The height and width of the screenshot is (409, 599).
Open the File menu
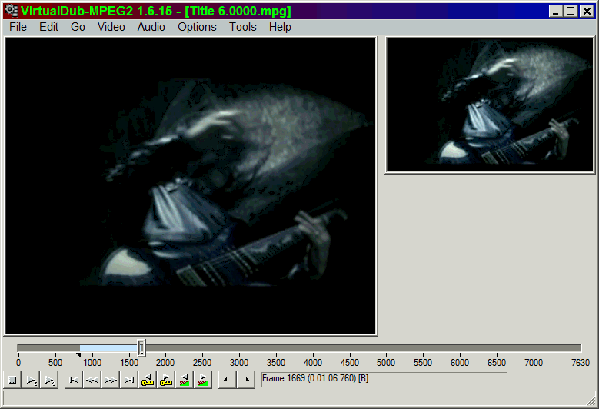click(18, 27)
